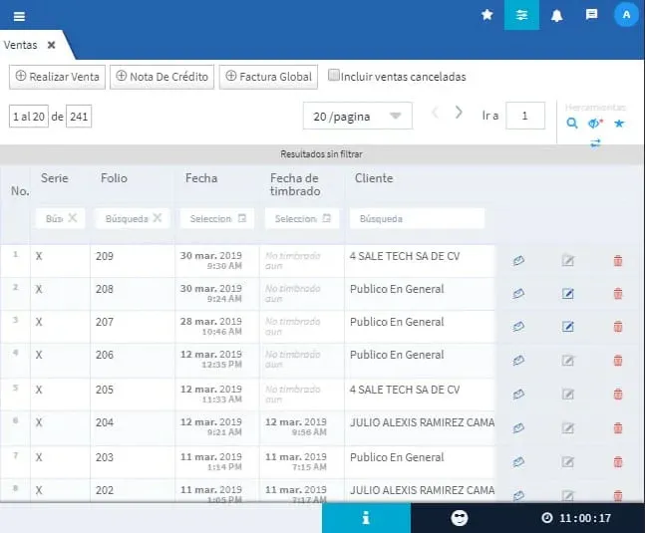Open the settings sliders panel
Viewport: 645px width, 533px height.
(x=521, y=15)
